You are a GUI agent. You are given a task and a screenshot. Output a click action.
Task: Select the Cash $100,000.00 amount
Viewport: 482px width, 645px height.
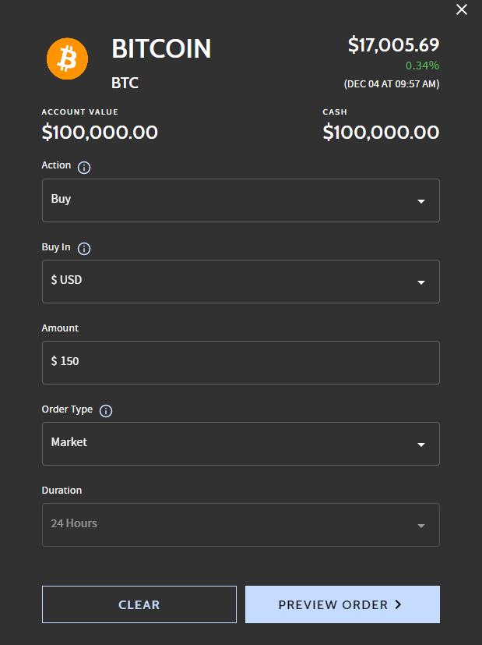(381, 133)
